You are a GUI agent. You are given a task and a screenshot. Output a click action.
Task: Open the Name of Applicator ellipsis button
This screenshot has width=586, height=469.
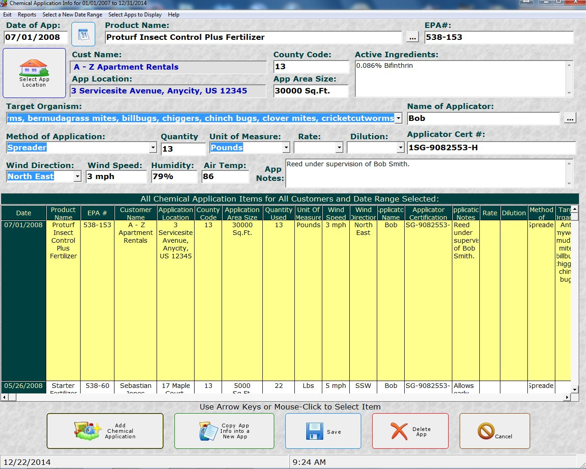point(570,118)
